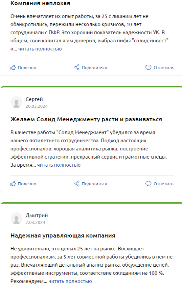Expand 'Компания неплохая' review via читать полностью
This screenshot has width=182, height=289.
[x=40, y=49]
